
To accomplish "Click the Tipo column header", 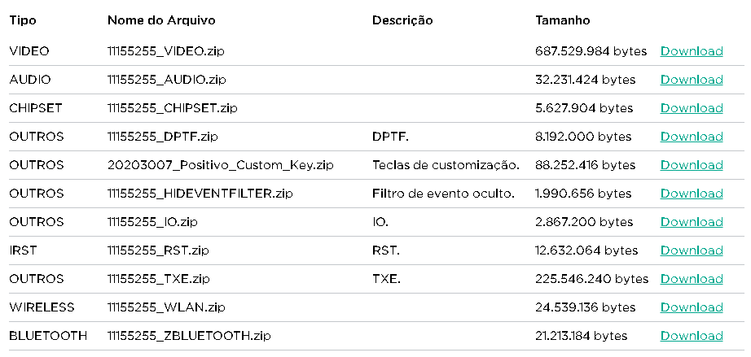I will [23, 20].
